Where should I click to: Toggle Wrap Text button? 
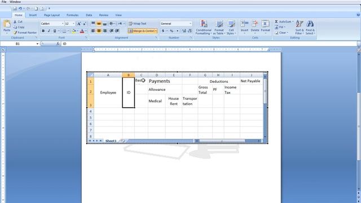tap(138, 24)
